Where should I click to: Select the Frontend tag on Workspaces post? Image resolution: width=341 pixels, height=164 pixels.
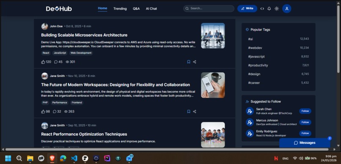pyautogui.click(x=77, y=103)
